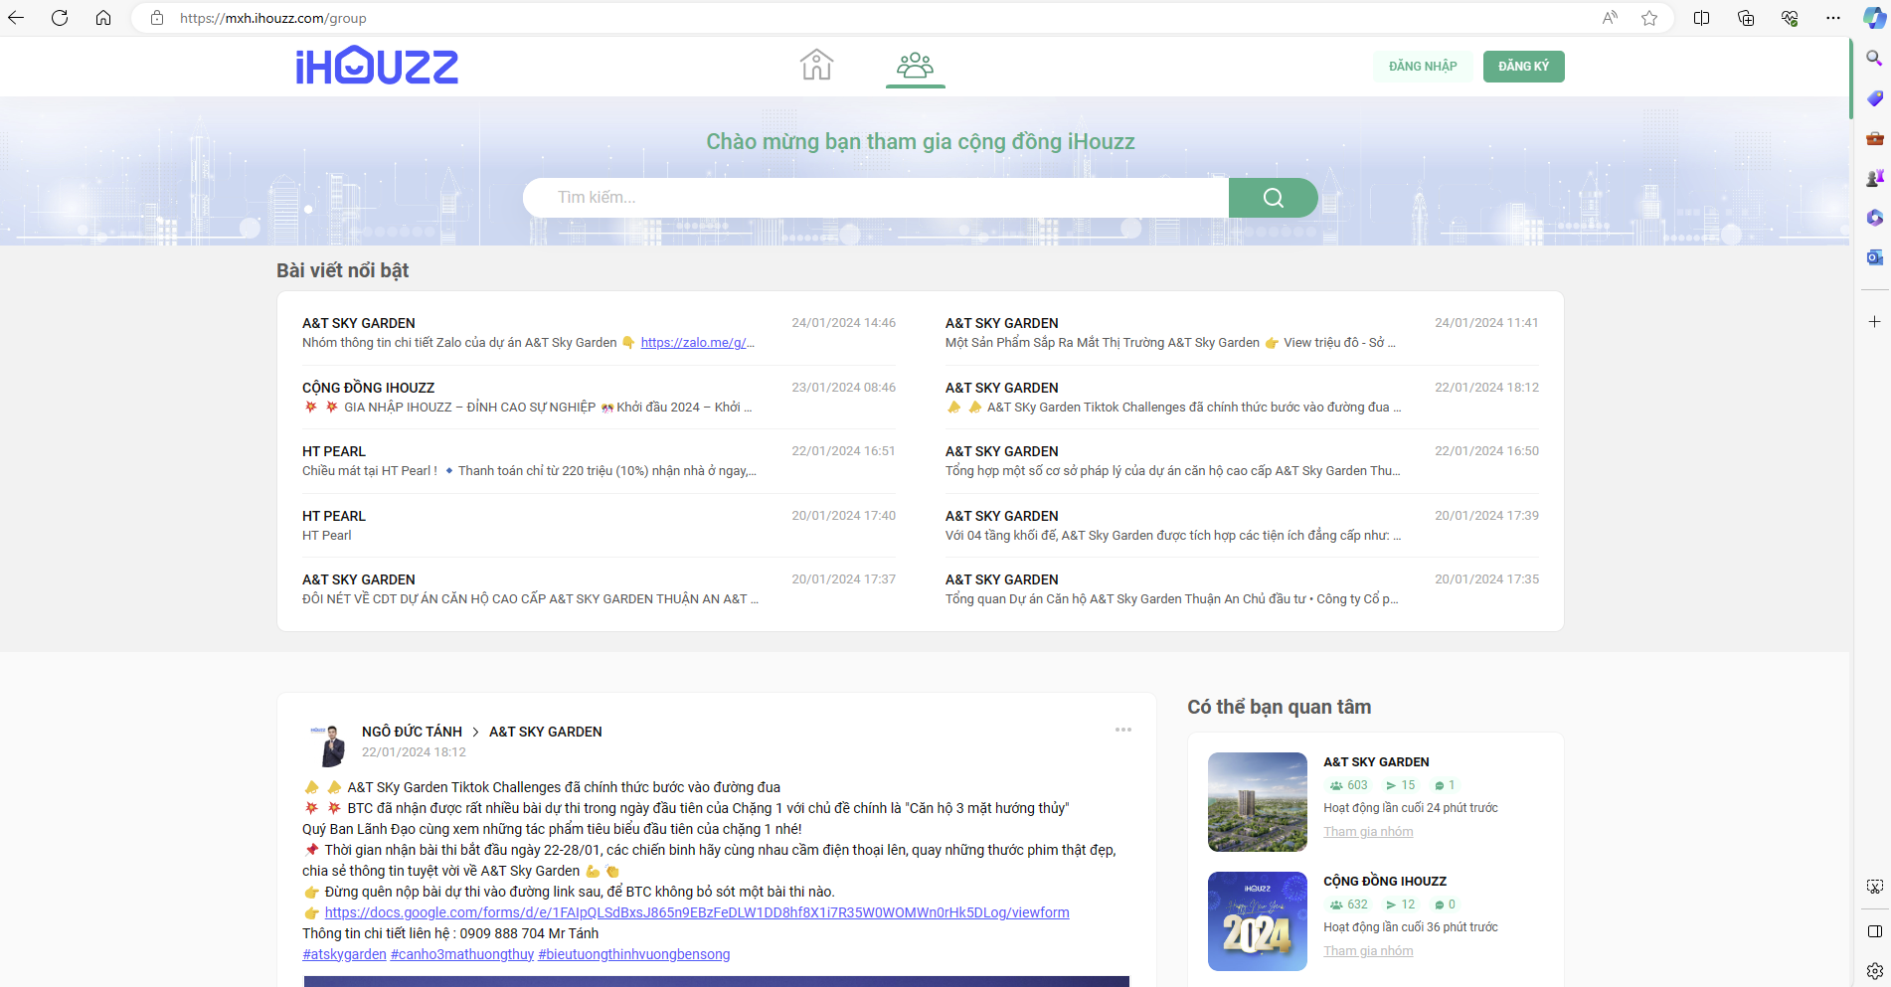Open A&T post dated 20/01/2024 17:37

click(x=599, y=589)
